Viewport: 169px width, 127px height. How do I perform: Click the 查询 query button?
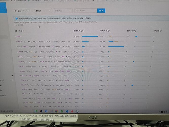point(101,11)
